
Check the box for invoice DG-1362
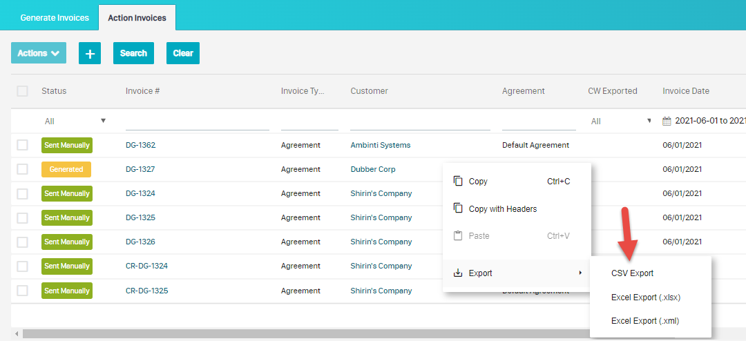click(22, 145)
